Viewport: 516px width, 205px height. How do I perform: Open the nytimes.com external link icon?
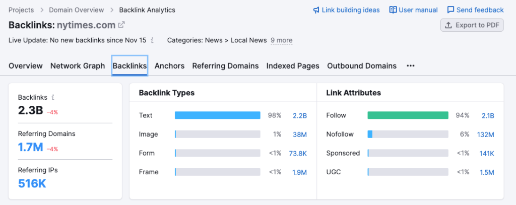click(122, 25)
